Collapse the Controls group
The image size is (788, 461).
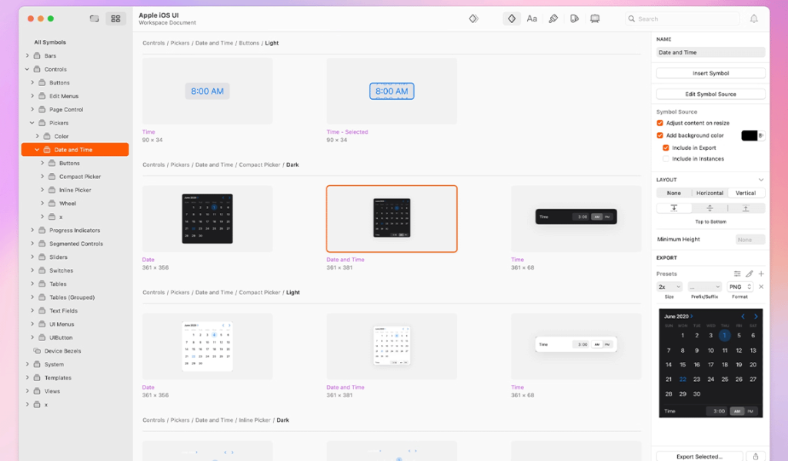(x=27, y=69)
